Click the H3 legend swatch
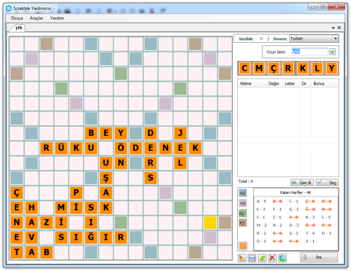351x271 pixels. [243, 203]
